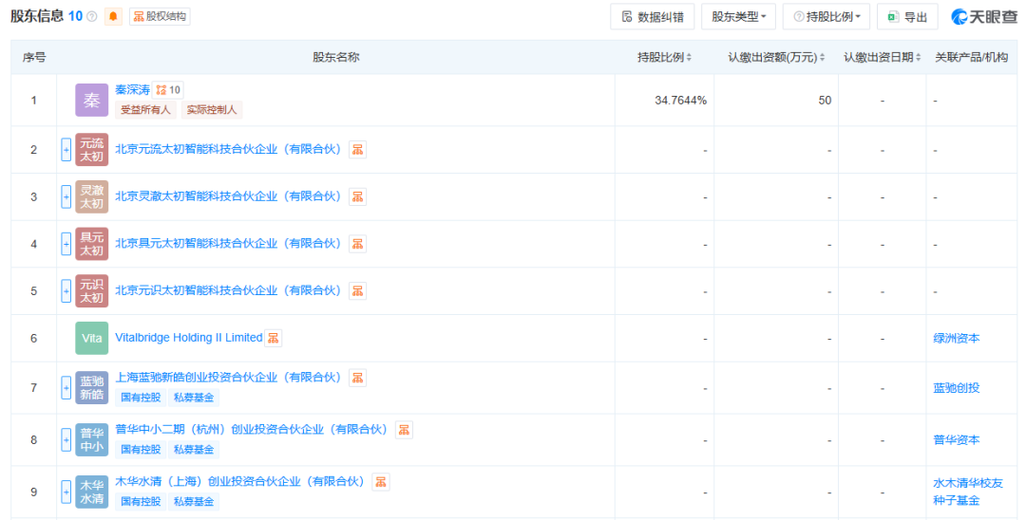Sort by 持股比例 column header
Viewport: 1026px width, 520px height.
coord(664,58)
